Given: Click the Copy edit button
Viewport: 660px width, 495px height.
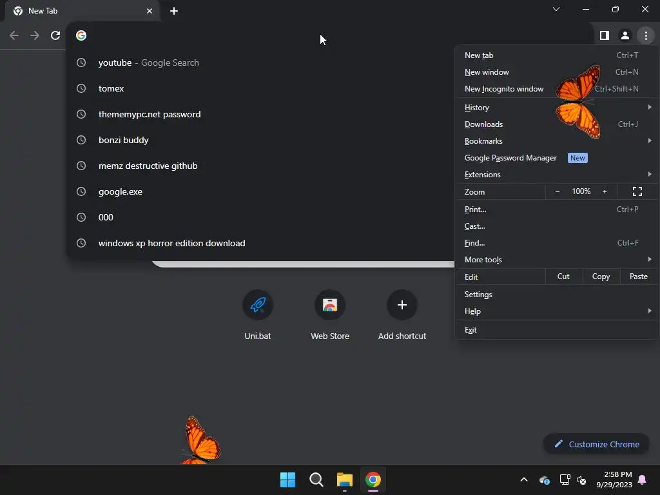Looking at the screenshot, I should tap(601, 277).
